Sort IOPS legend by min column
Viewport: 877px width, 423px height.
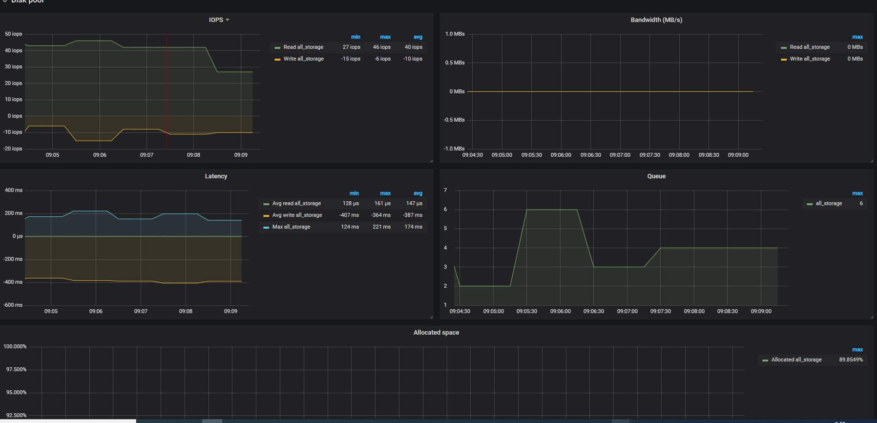tap(355, 37)
